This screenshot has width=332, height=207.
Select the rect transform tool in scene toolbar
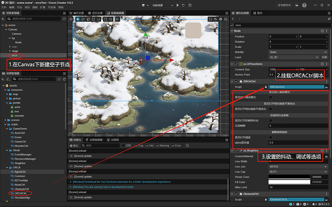[x=93, y=19]
